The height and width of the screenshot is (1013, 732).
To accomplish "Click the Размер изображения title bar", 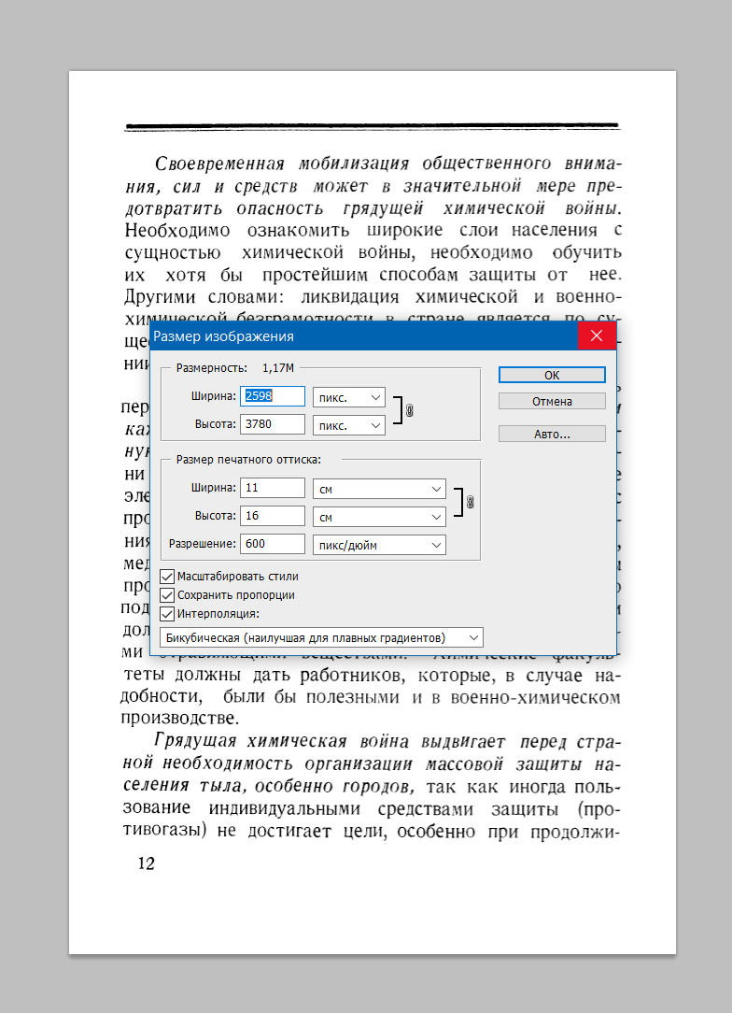I will tap(365, 335).
